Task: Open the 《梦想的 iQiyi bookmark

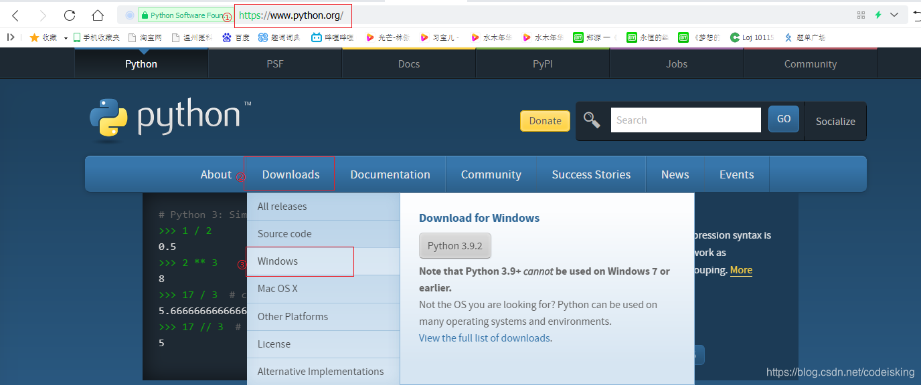Action: point(699,37)
